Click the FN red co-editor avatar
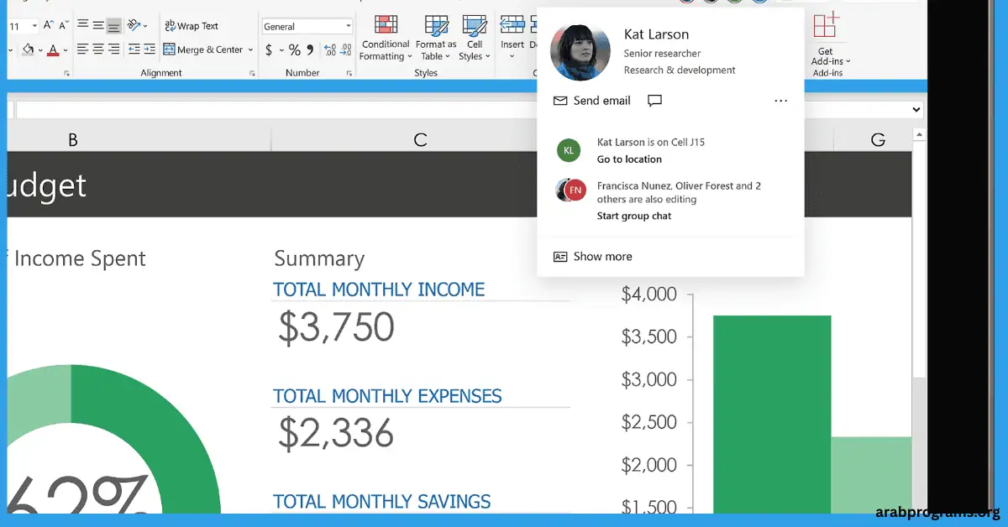Viewport: 1008px width, 527px height. coord(575,190)
